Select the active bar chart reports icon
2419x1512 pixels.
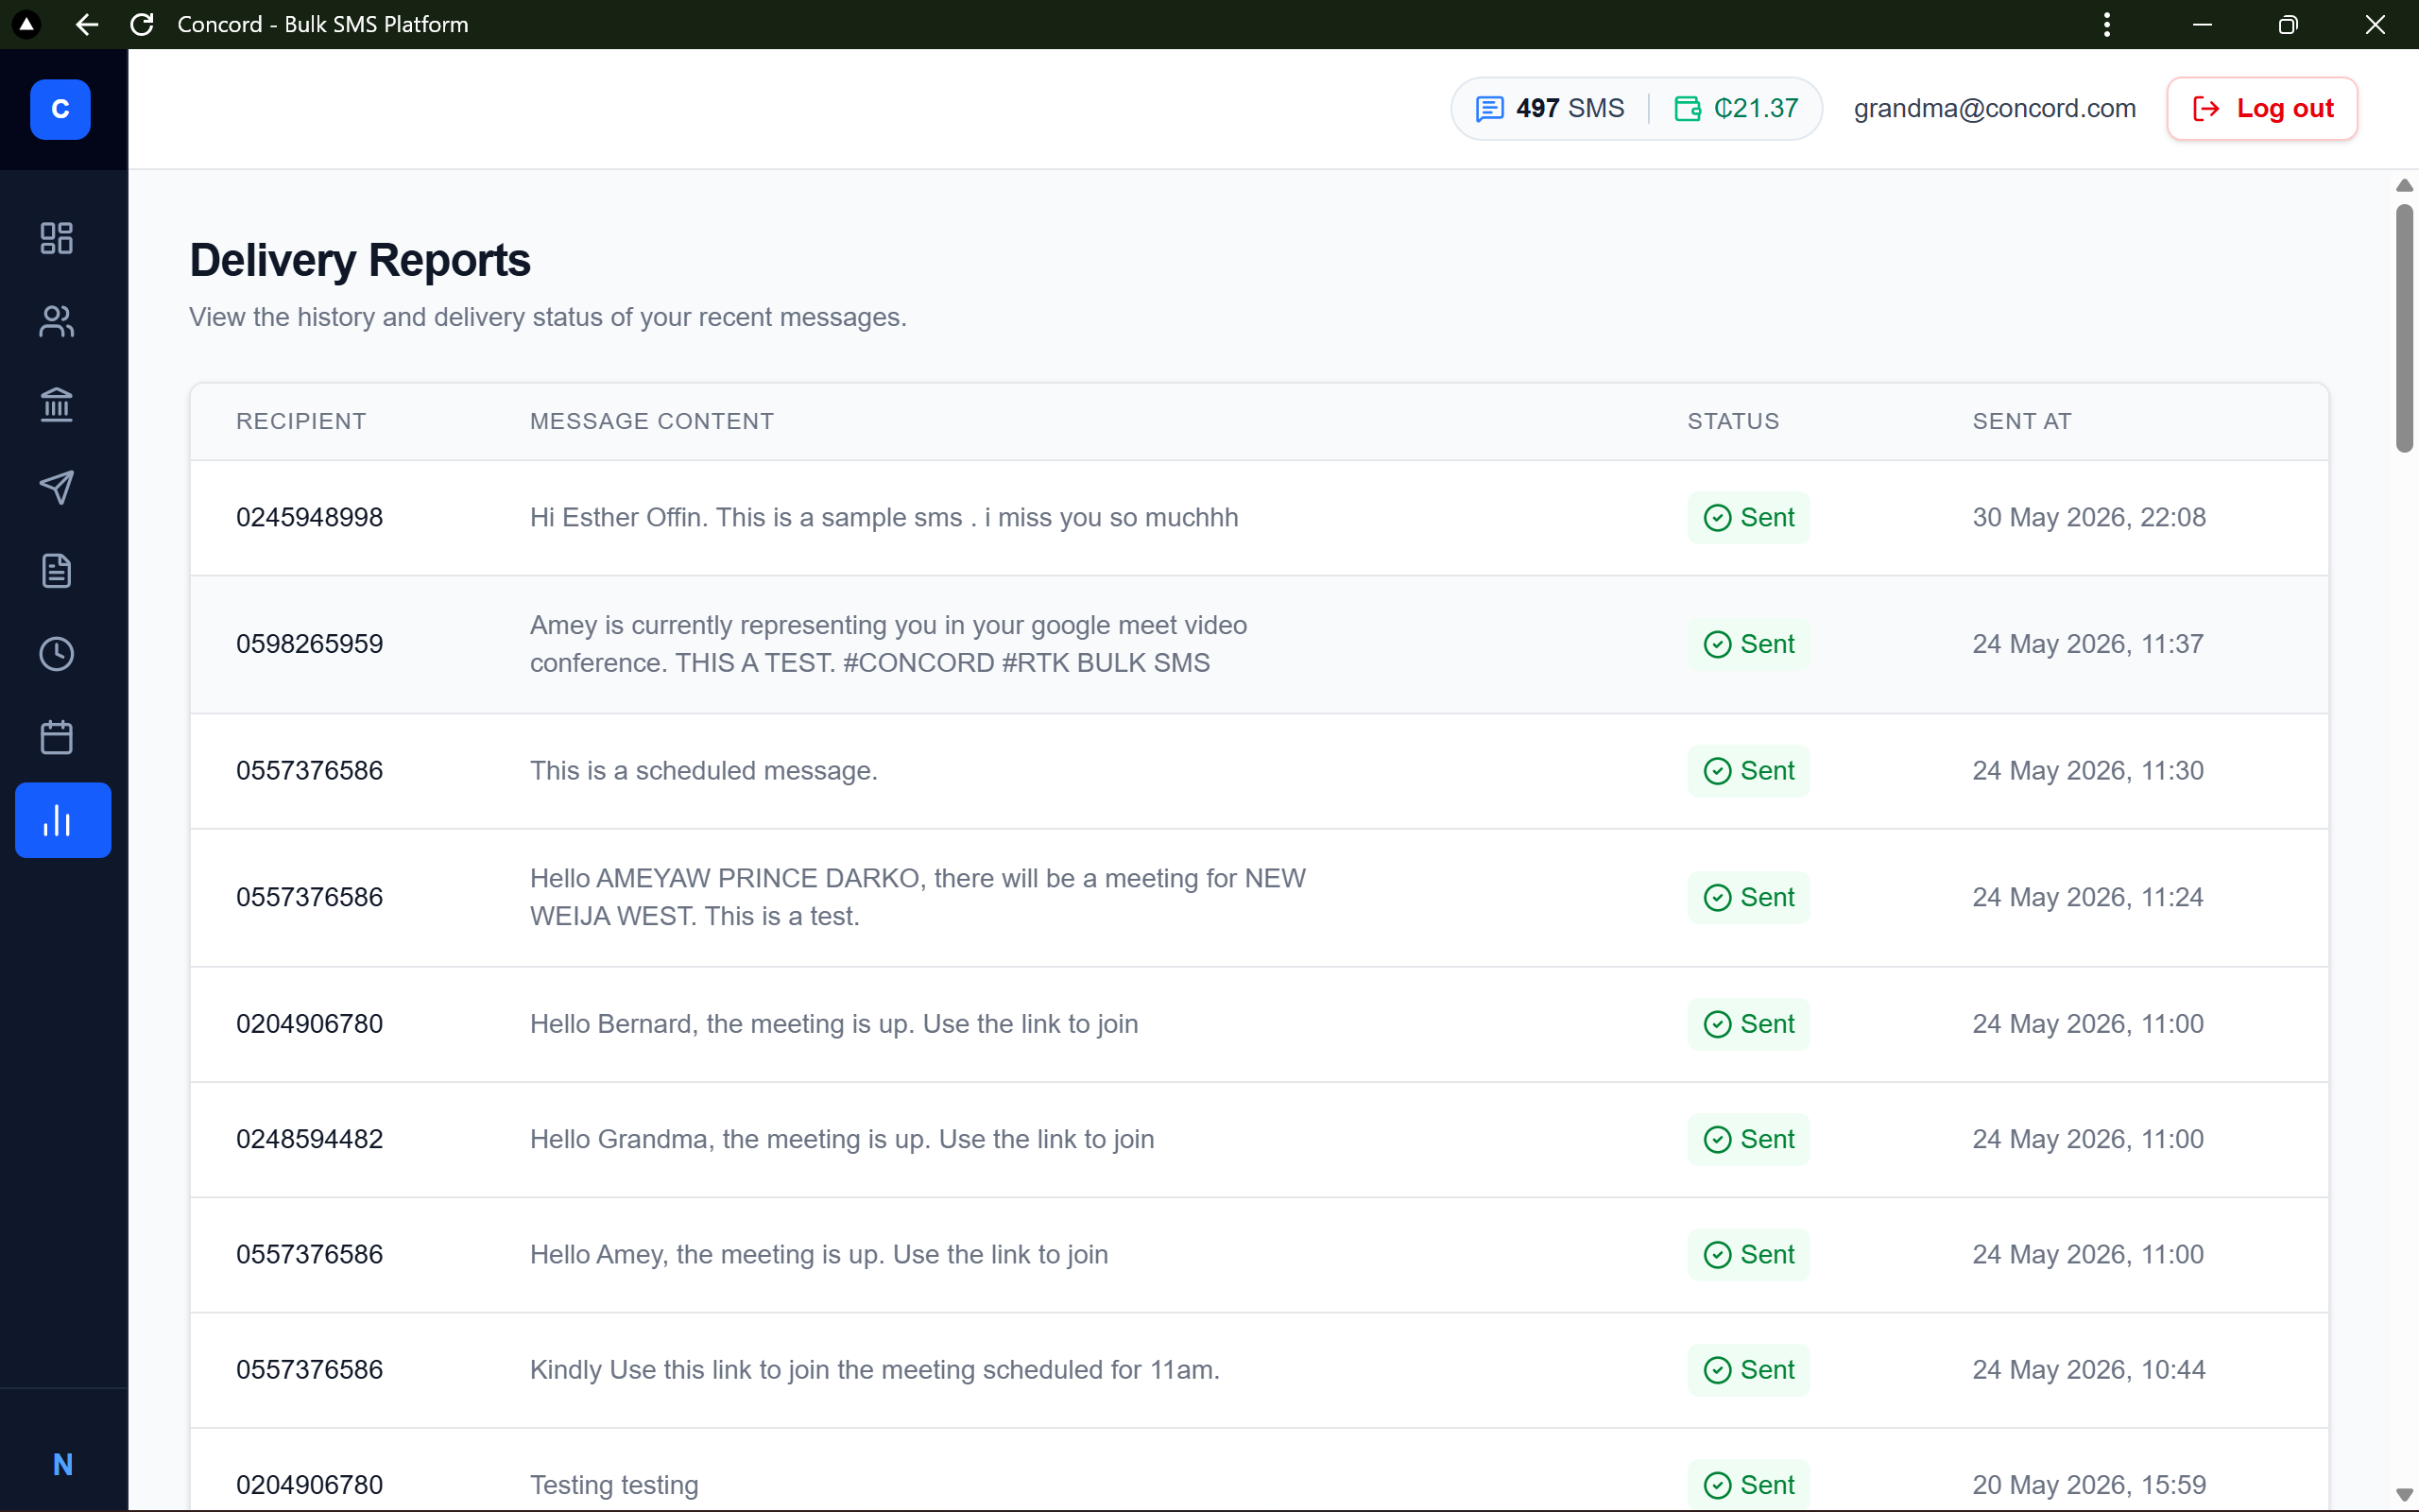point(63,820)
